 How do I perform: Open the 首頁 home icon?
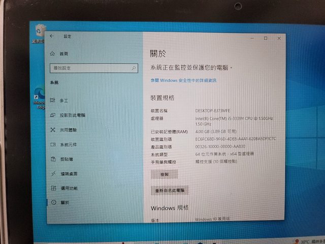coord(52,53)
